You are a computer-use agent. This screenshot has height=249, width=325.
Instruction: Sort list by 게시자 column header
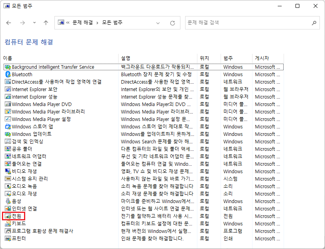pos(262,58)
